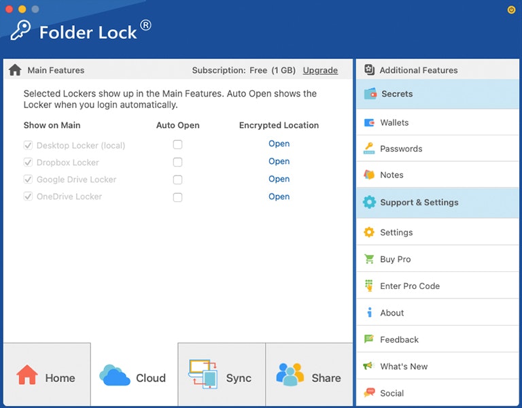Toggle Show on Main for Dropbox Locker
Viewport: 522px width, 408px height.
point(28,163)
